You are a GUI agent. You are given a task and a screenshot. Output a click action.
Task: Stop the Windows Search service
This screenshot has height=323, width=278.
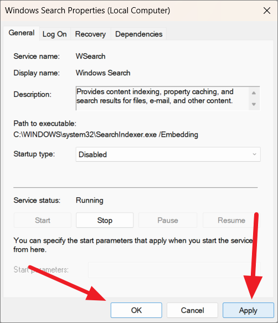click(x=105, y=220)
